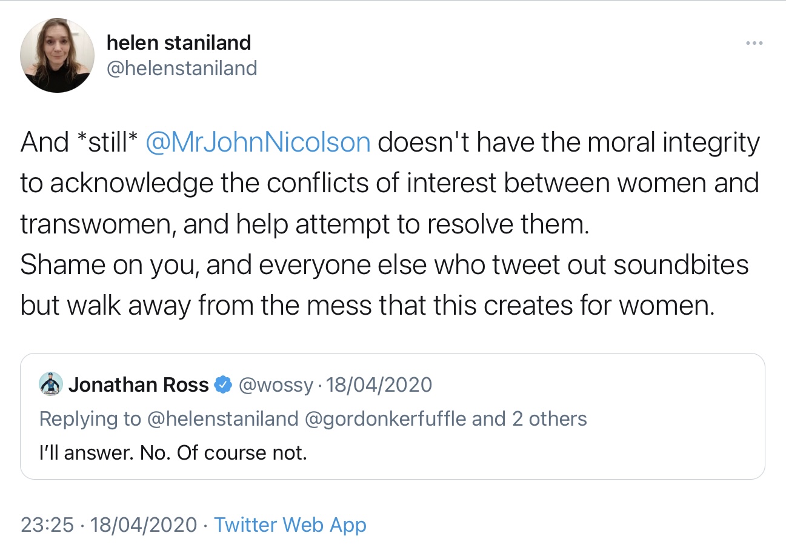Click the quoted tweet's 18/04/2020 date

pos(379,384)
